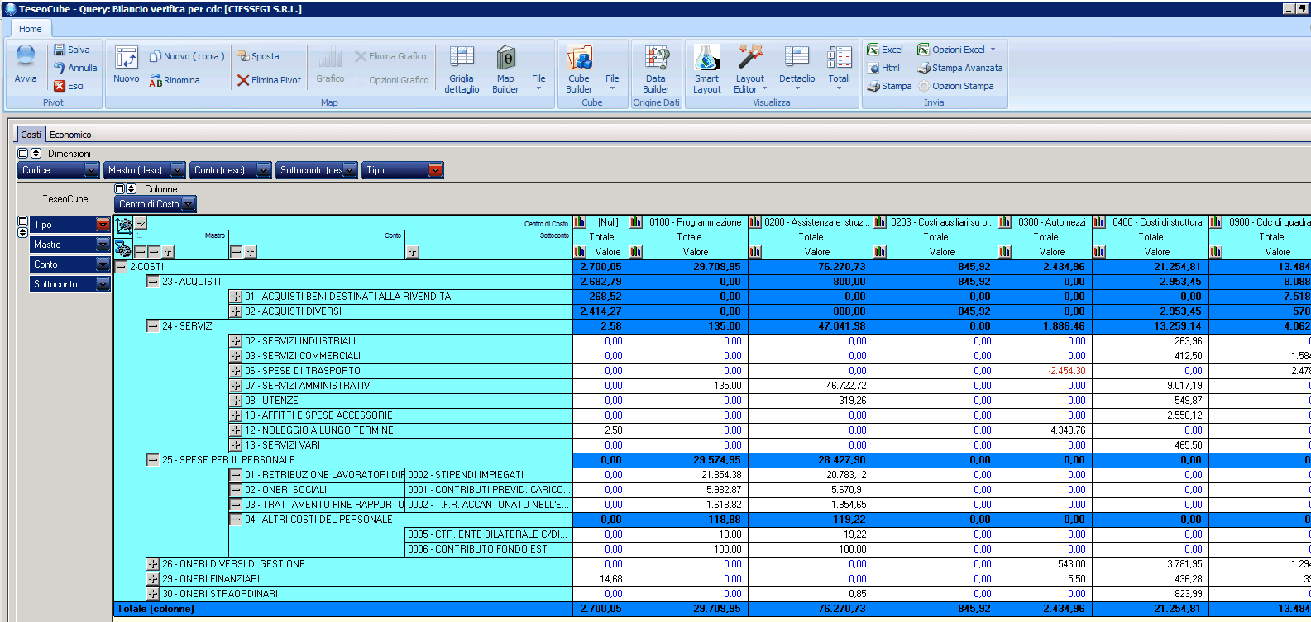Click chart icon on 0400 - Costi di struttura column

1099,222
